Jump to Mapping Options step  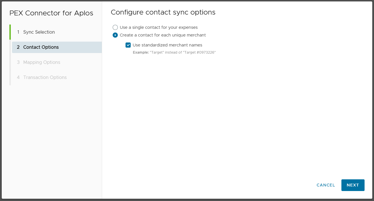pos(42,62)
